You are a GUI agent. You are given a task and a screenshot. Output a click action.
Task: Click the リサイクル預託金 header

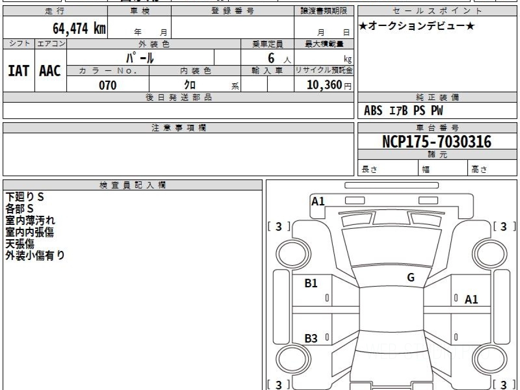[324, 71]
